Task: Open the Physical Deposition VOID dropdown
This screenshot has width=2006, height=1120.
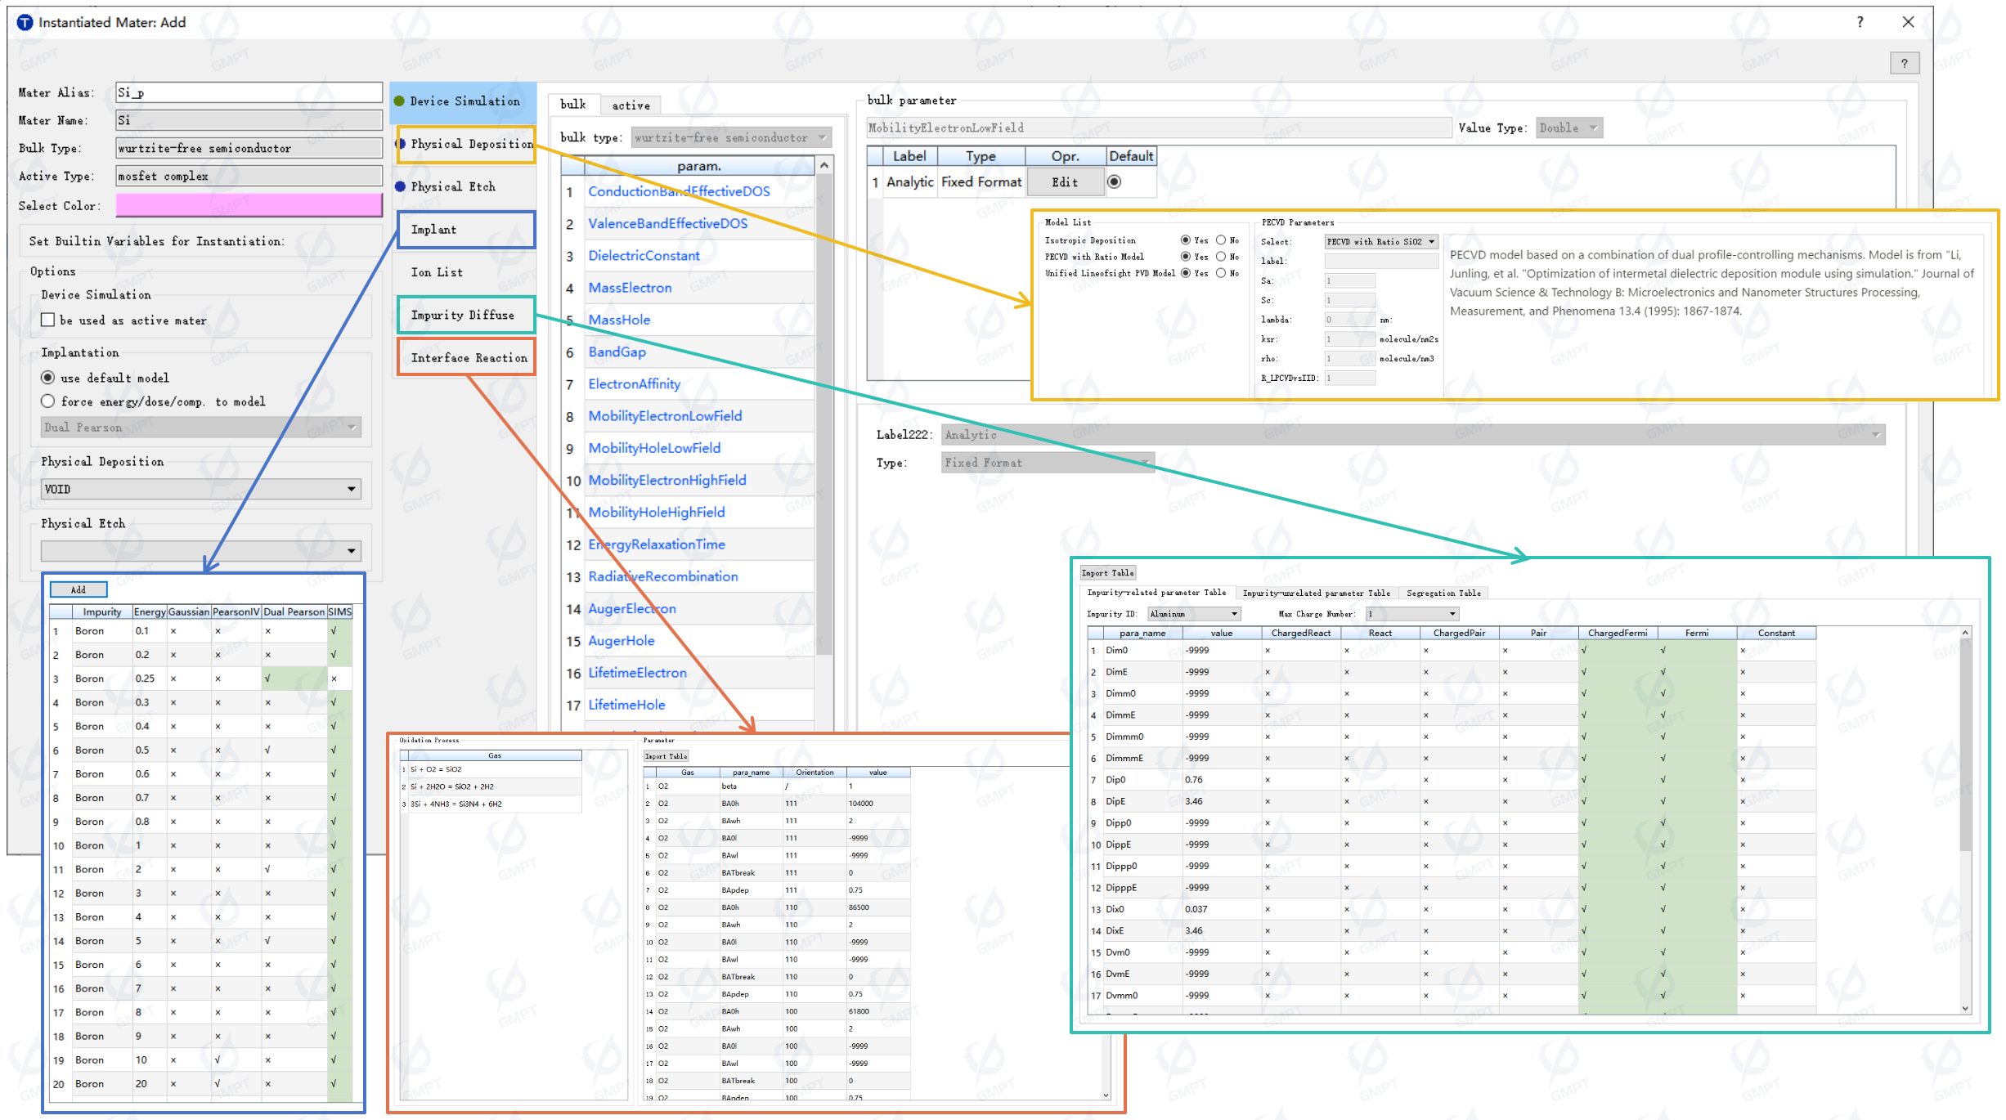Action: pyautogui.click(x=201, y=489)
